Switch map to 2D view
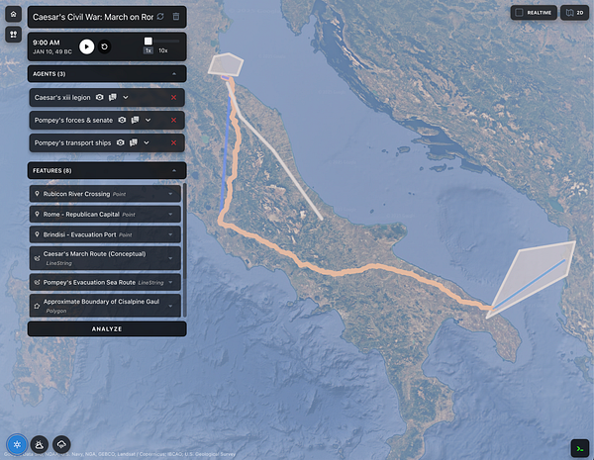594x460 pixels. point(574,13)
